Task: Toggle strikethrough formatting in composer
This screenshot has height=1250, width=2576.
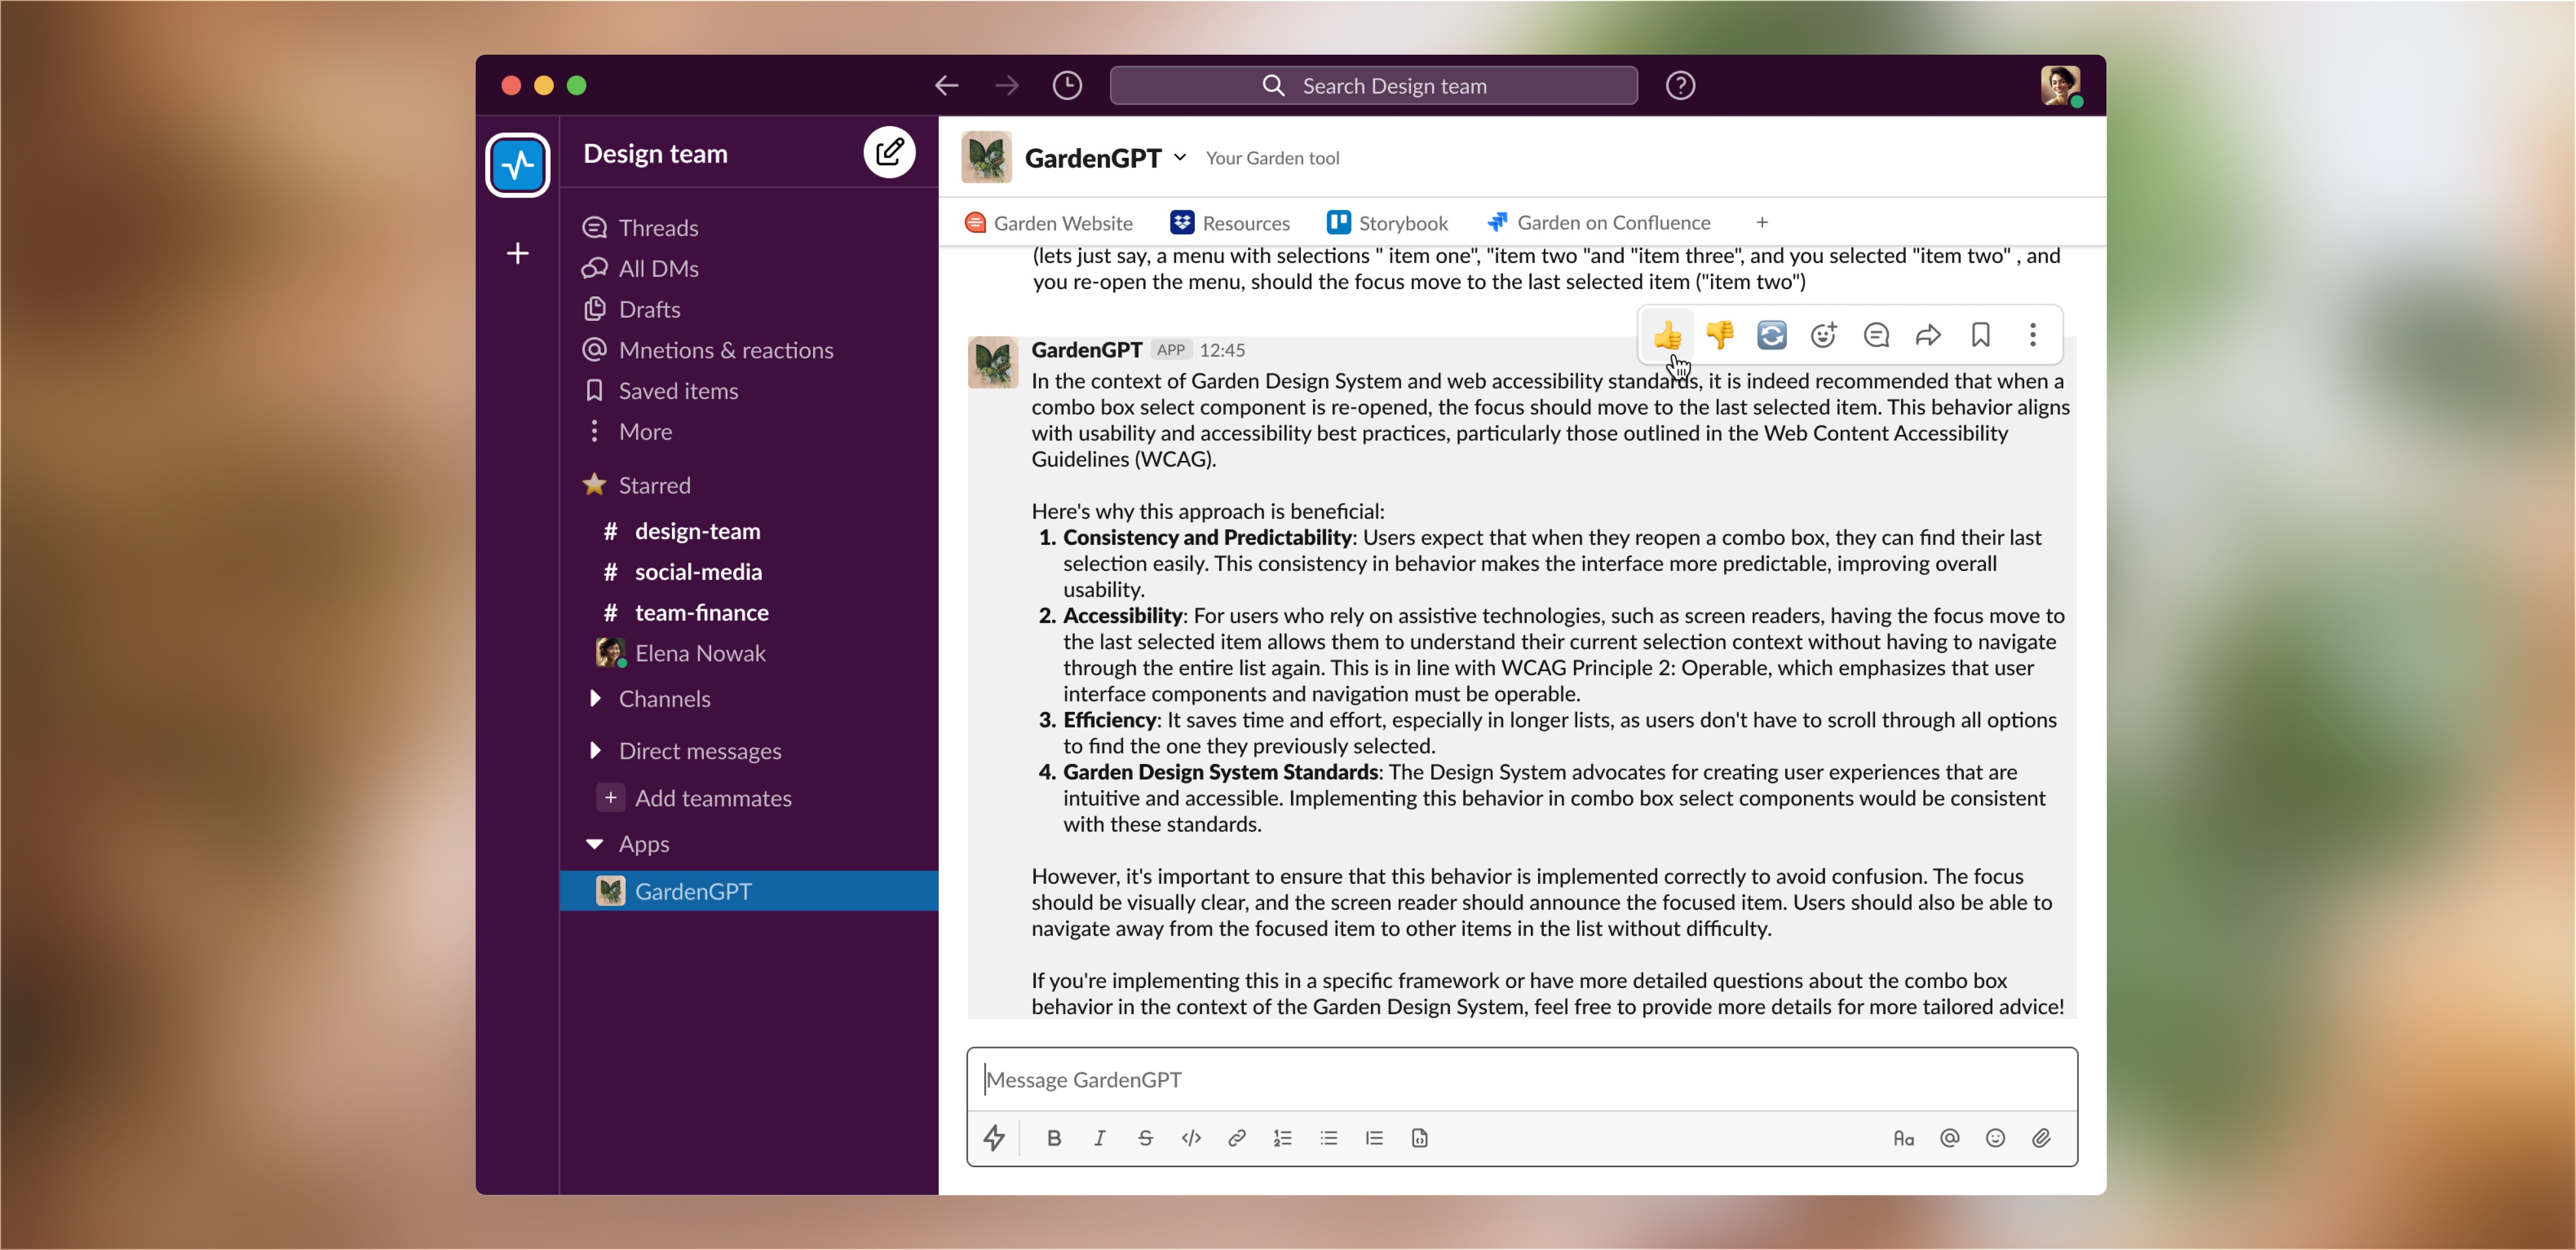Action: point(1145,1138)
